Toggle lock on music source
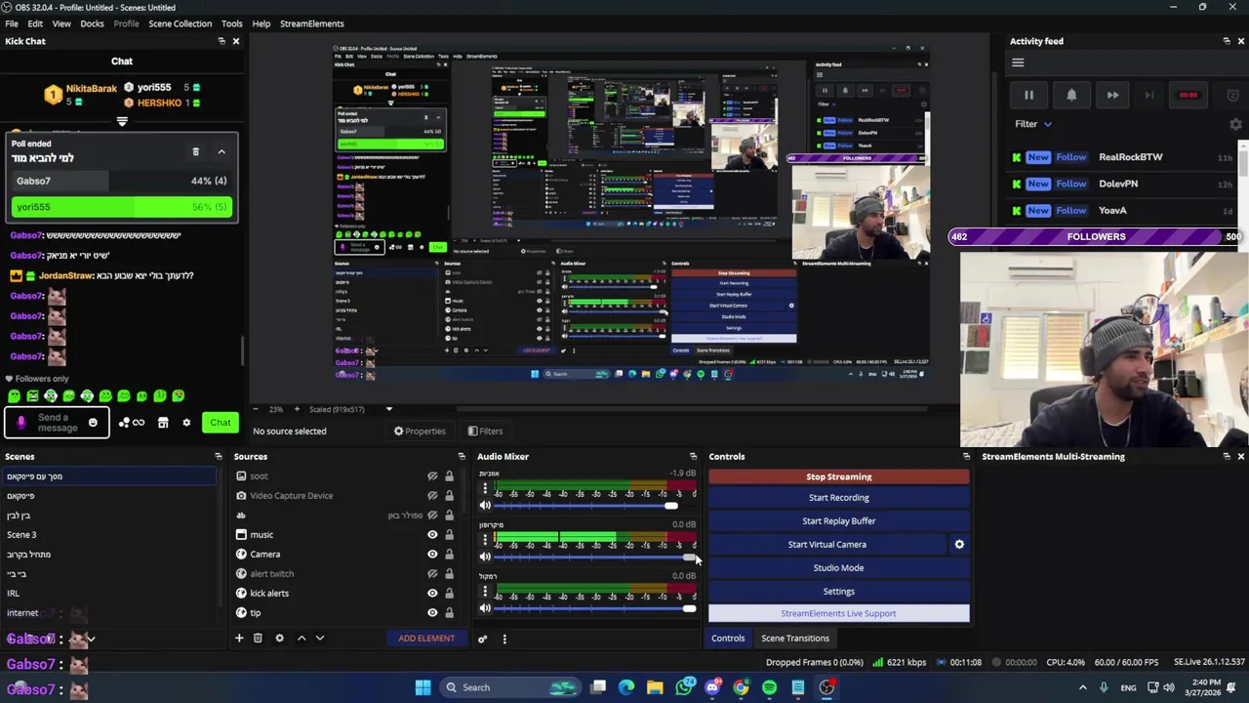Viewport: 1249px width, 703px height. click(x=449, y=534)
